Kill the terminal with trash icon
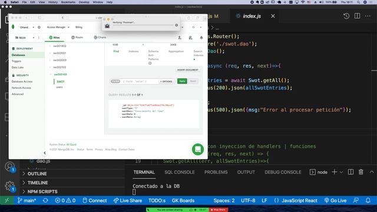Viewport: 377px width, 212px height. tap(361, 172)
